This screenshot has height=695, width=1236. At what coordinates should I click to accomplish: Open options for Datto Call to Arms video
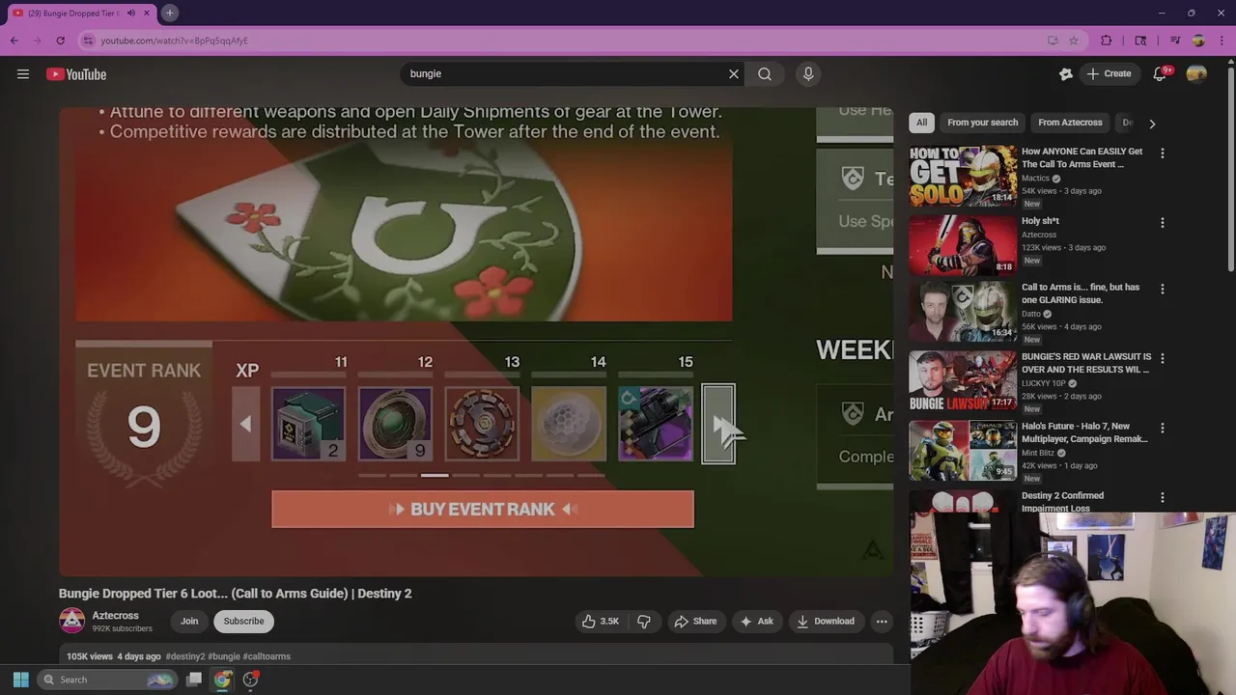tap(1163, 289)
